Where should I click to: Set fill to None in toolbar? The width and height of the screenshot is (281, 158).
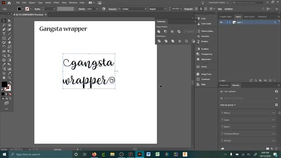pyautogui.click(x=10, y=94)
